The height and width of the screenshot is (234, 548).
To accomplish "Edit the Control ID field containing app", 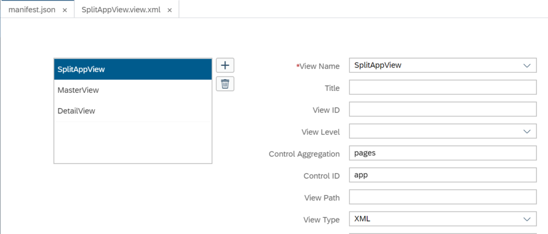I will (x=443, y=175).
